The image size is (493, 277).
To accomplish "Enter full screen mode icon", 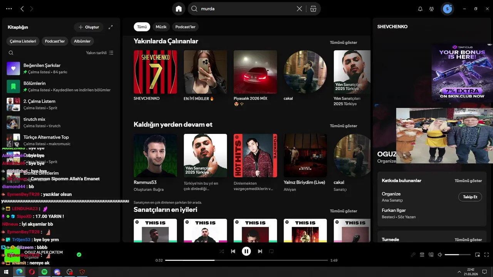I will 486,255.
